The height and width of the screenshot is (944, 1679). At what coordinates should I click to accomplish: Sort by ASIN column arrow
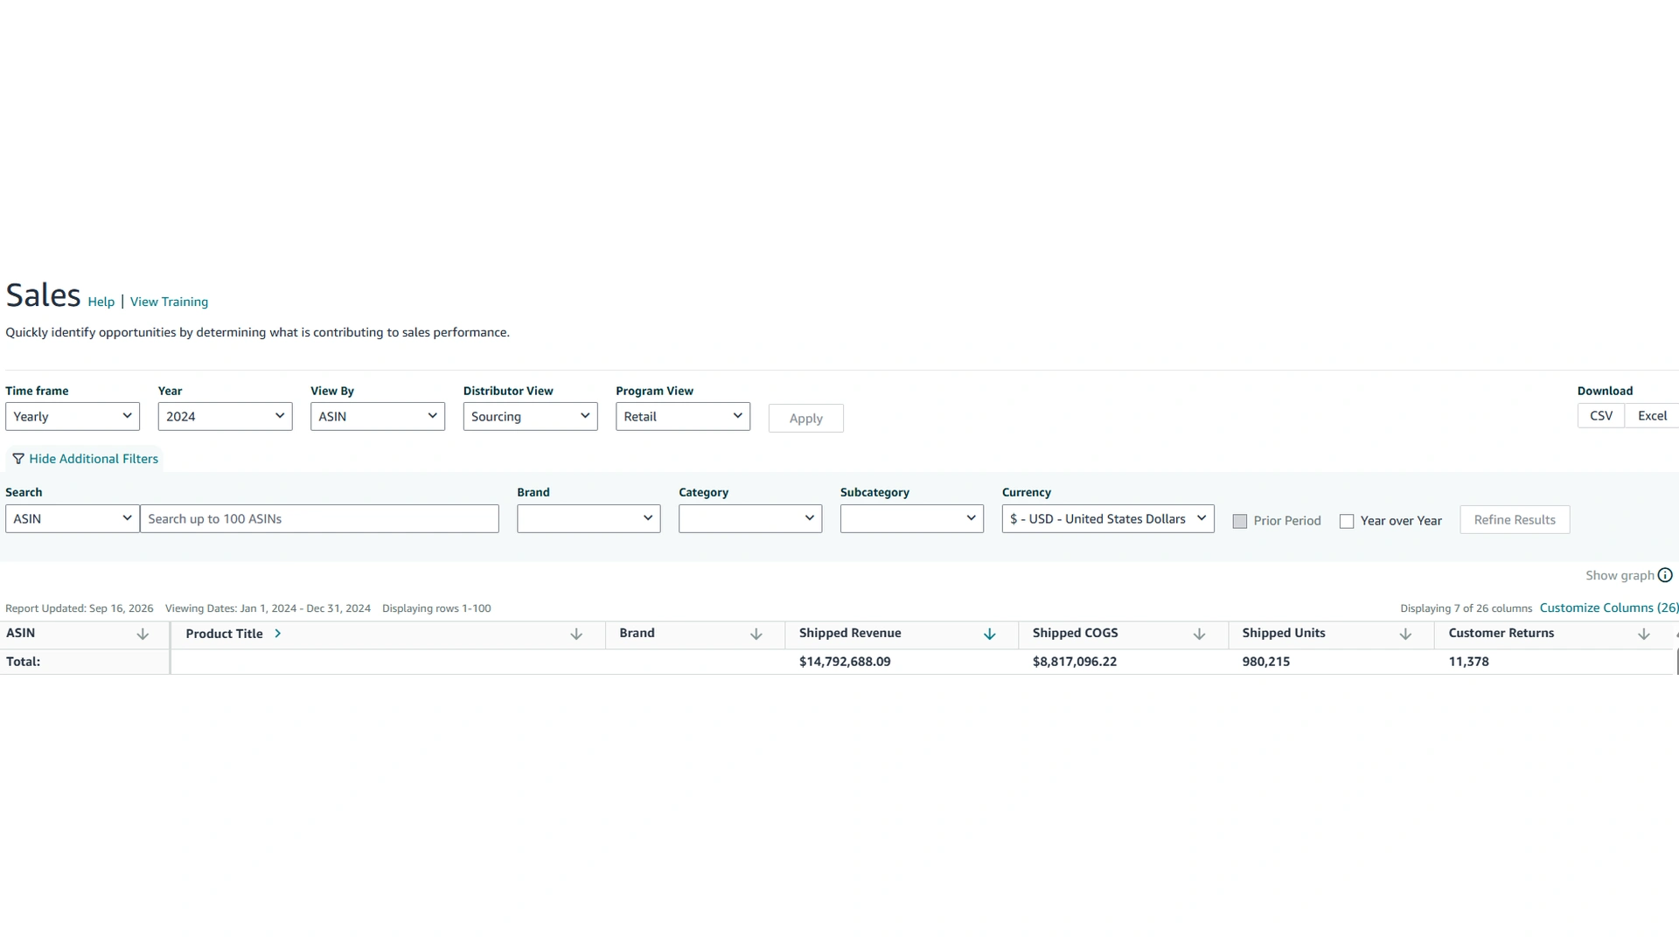143,635
